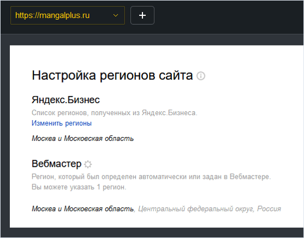Viewport: 304px width, 238px height.
Task: Add a new site with the plus button
Action: coord(142,15)
